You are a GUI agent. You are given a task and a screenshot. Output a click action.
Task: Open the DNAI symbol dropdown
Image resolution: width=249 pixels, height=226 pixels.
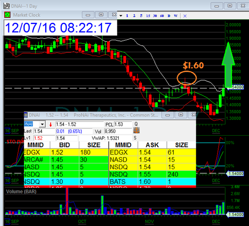(41, 124)
